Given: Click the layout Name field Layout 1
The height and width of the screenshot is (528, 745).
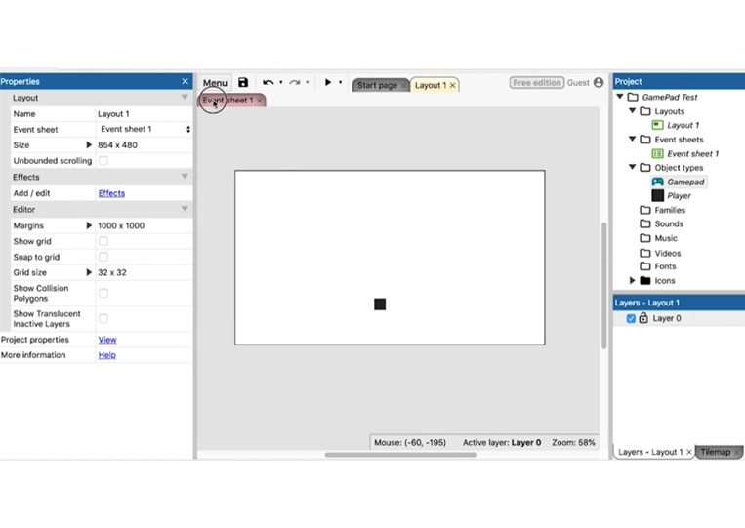Looking at the screenshot, I should (x=144, y=114).
